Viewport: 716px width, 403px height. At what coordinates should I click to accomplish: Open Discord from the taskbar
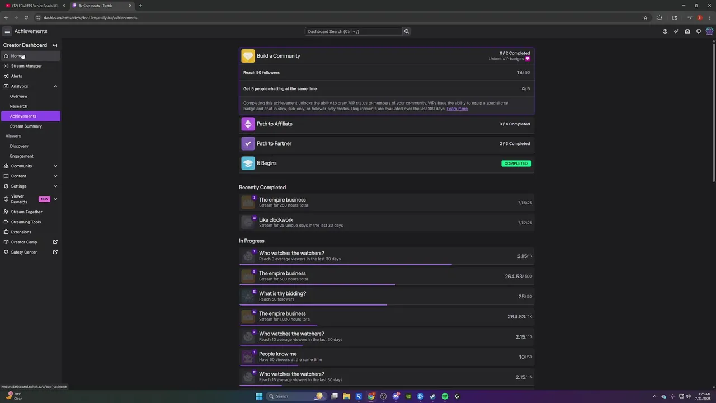(x=395, y=396)
